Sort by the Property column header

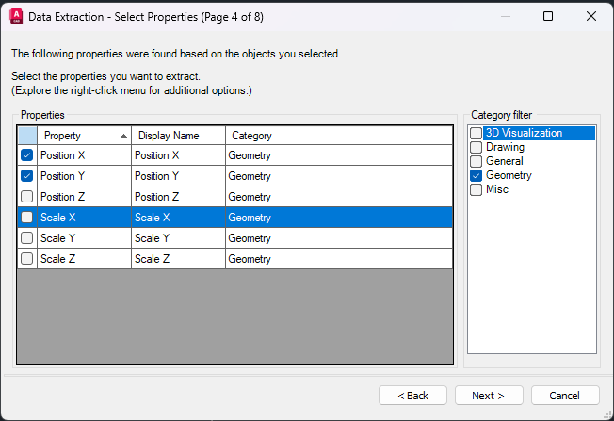pyautogui.click(x=84, y=136)
